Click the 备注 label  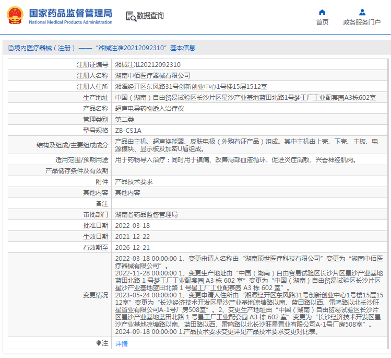102,204
